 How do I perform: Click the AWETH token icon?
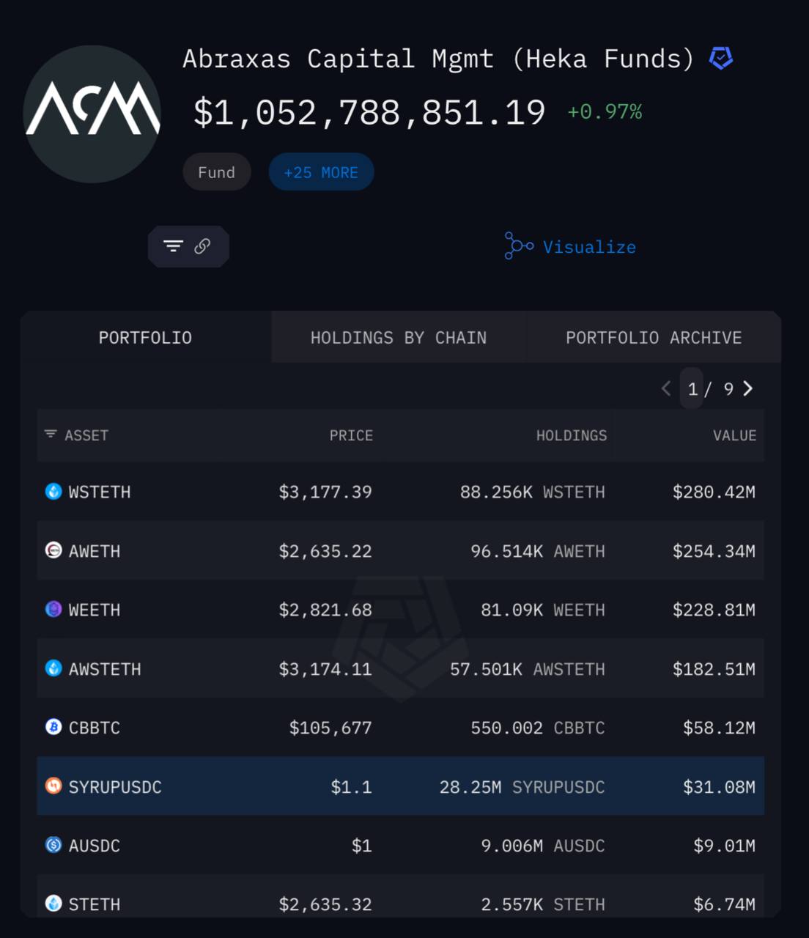pos(53,550)
